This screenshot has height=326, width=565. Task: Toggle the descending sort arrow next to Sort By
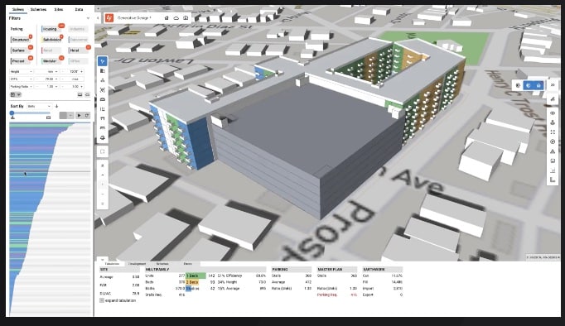pos(56,106)
